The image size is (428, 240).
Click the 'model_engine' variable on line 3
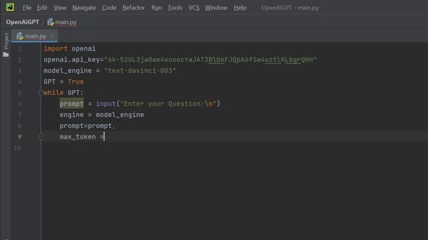[x=68, y=71]
